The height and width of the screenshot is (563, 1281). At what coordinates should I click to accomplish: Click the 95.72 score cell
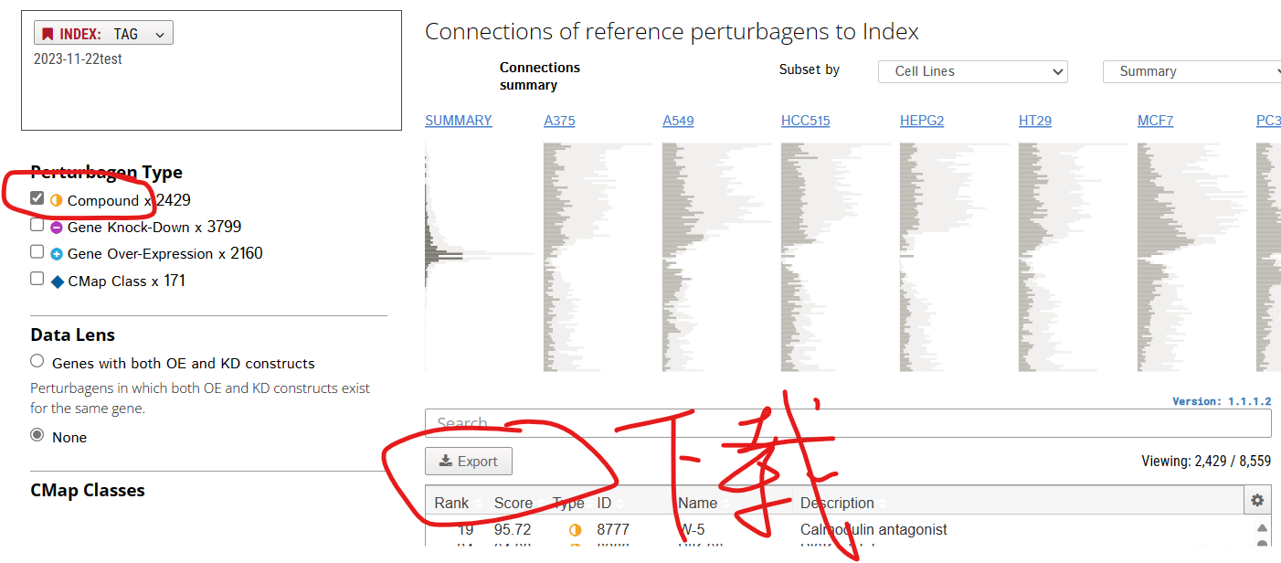pos(512,529)
